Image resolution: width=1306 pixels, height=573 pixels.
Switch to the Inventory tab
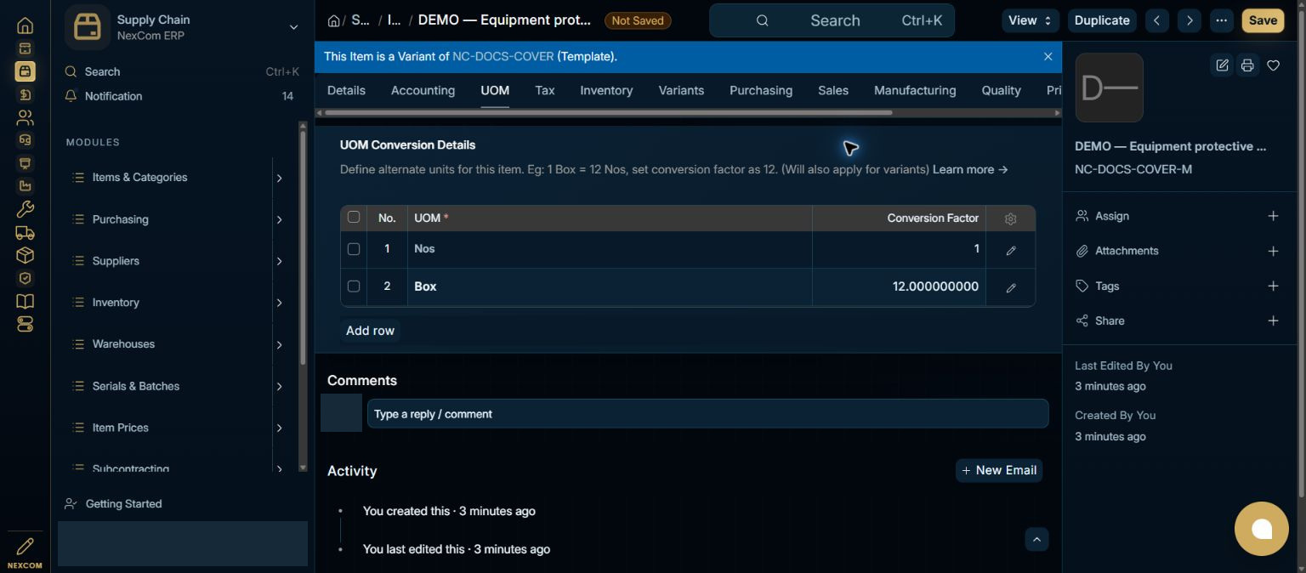click(x=606, y=90)
